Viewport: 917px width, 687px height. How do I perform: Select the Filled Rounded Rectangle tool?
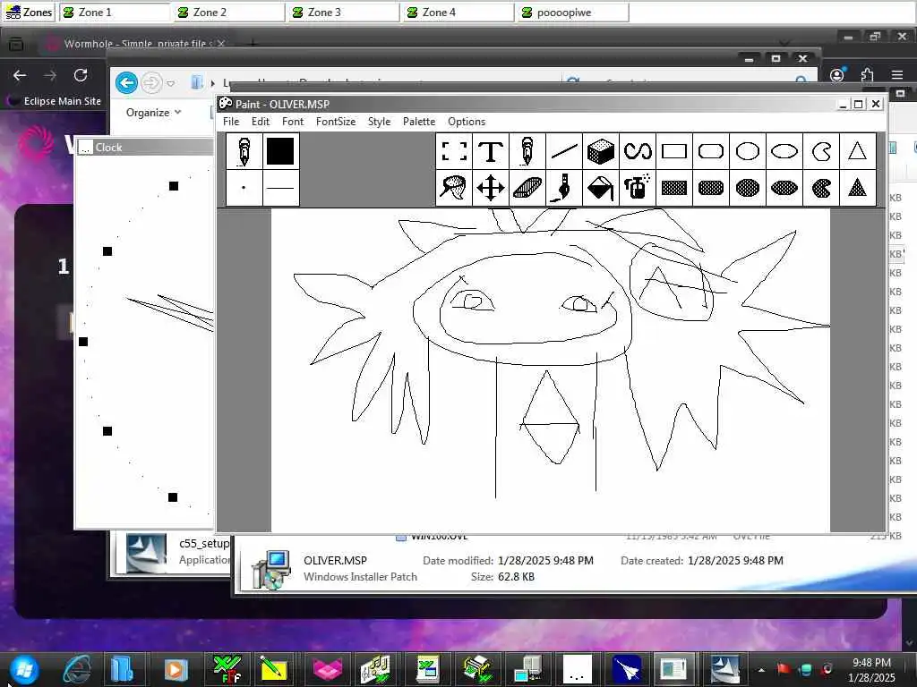(710, 188)
